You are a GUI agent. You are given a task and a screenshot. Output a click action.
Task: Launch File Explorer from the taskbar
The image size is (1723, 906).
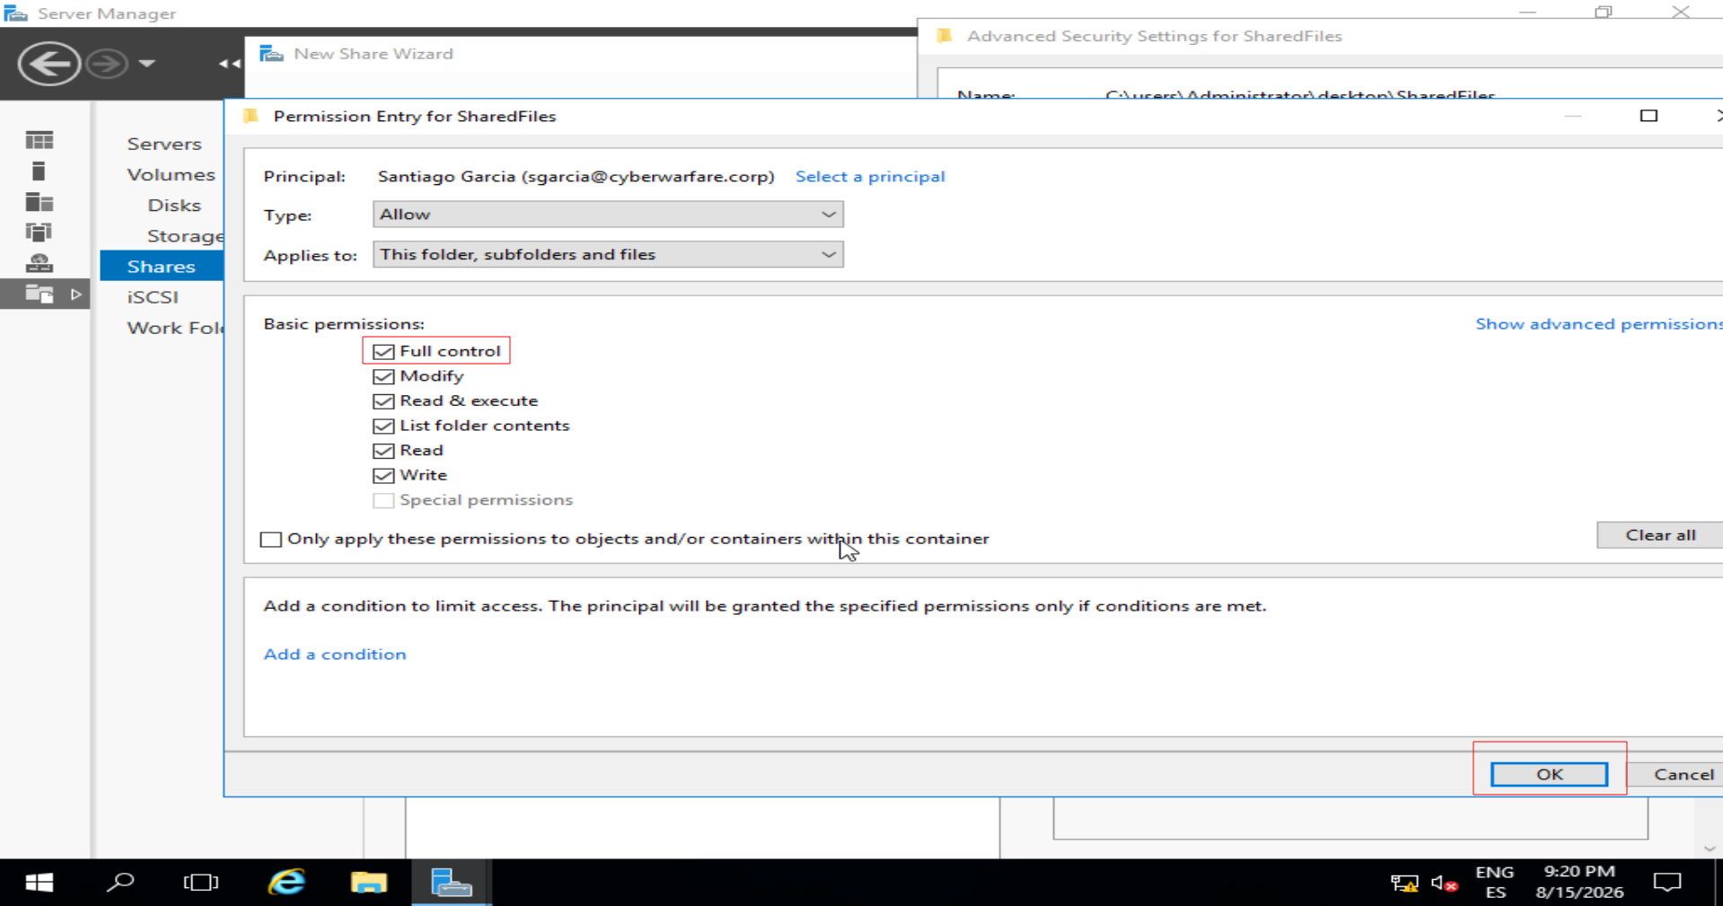coord(368,883)
